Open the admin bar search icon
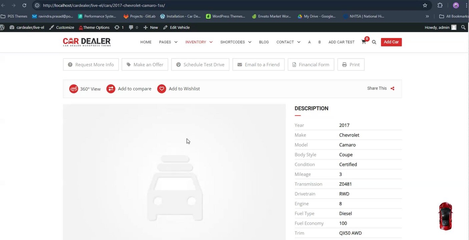 [463, 27]
